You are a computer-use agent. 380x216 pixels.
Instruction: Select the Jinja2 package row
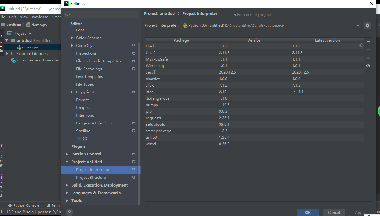(254, 53)
